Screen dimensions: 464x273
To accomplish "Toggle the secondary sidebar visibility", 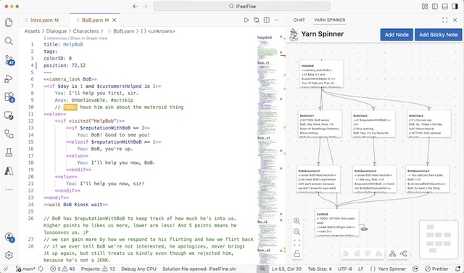I will [x=455, y=7].
